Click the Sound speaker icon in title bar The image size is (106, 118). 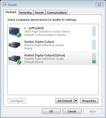point(4,5)
